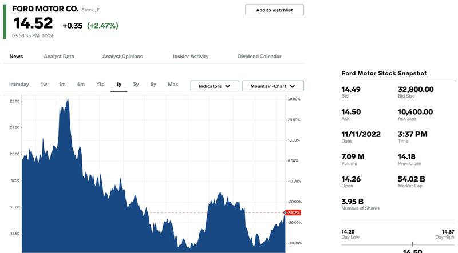Switch to the Analyst Data tab
The width and height of the screenshot is (458, 253).
click(59, 57)
